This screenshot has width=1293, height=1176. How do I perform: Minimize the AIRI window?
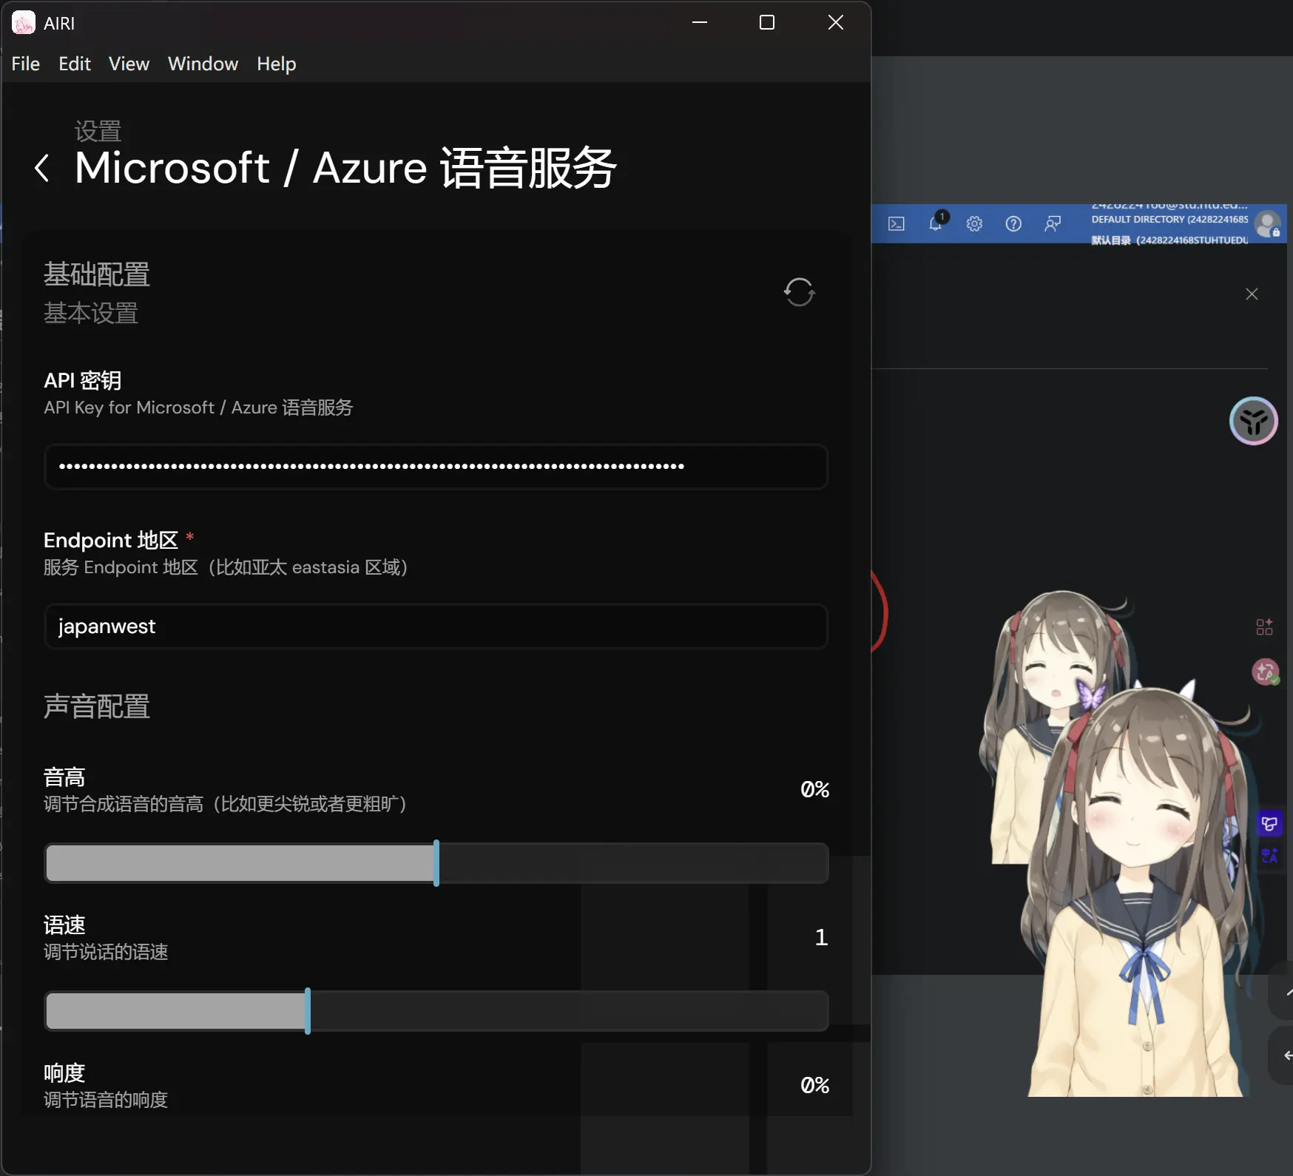tap(700, 23)
